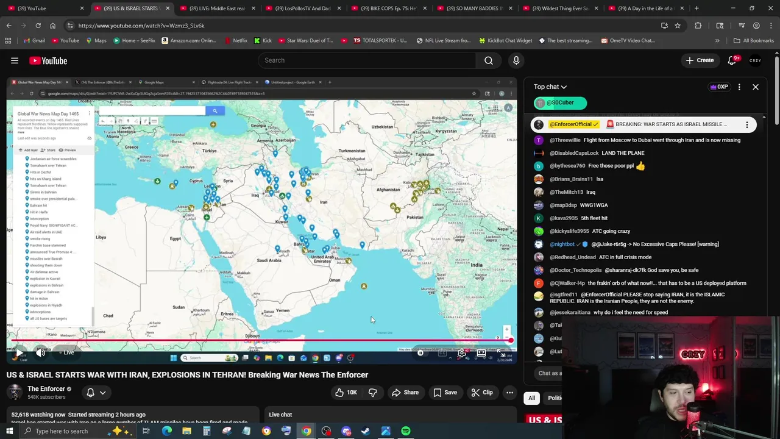Click the Windows Start button
This screenshot has height=439, width=780.
[x=9, y=431]
